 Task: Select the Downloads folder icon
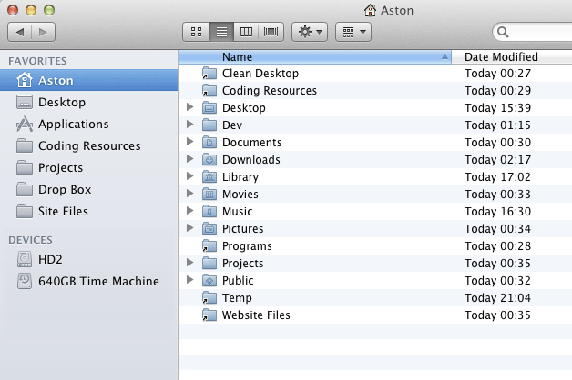[209, 160]
